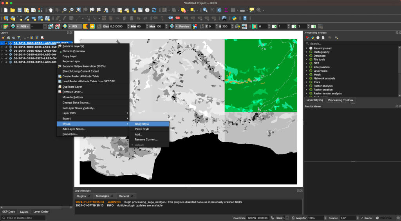The width and height of the screenshot is (401, 221).
Task: Switch to the Layer Order tab
Action: click(41, 212)
